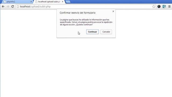Dismiss the dialog with its X button
The width and height of the screenshot is (172, 97).
click(113, 11)
